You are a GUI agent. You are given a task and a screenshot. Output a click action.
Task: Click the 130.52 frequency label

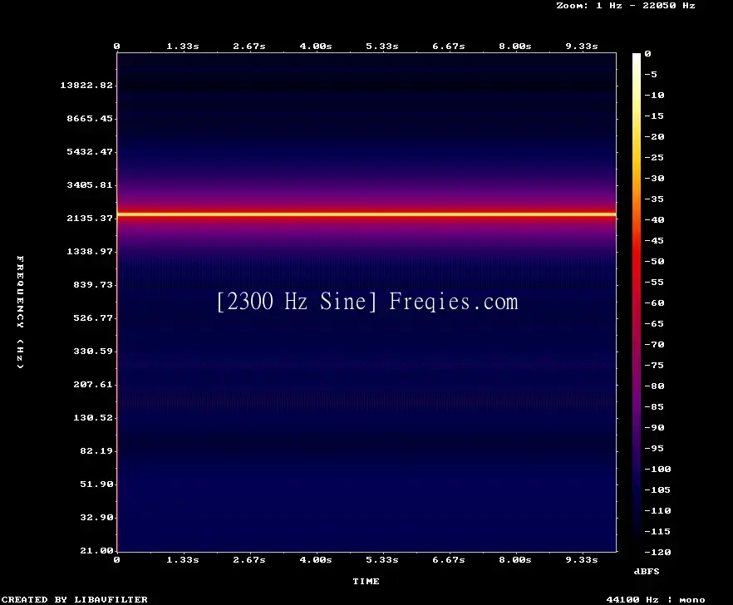point(93,417)
